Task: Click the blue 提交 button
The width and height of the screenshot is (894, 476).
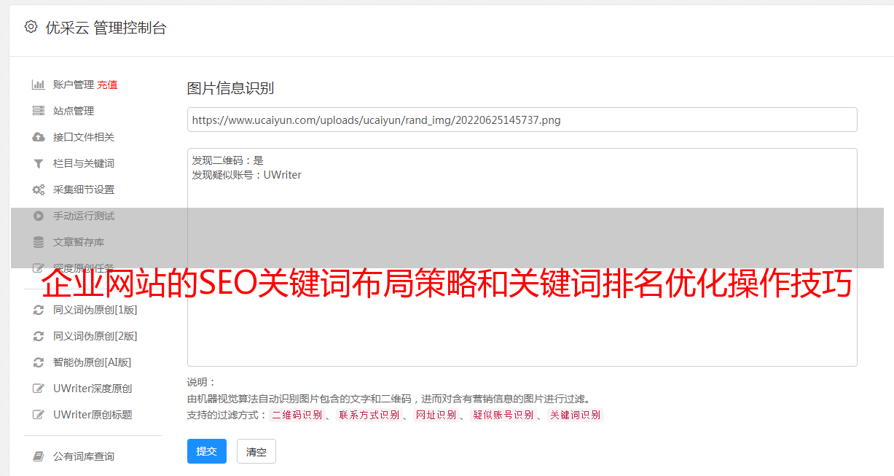Action: tap(207, 451)
